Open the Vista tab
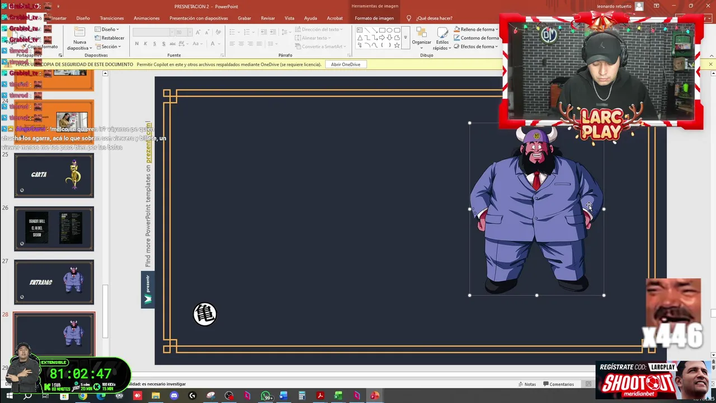 click(289, 18)
